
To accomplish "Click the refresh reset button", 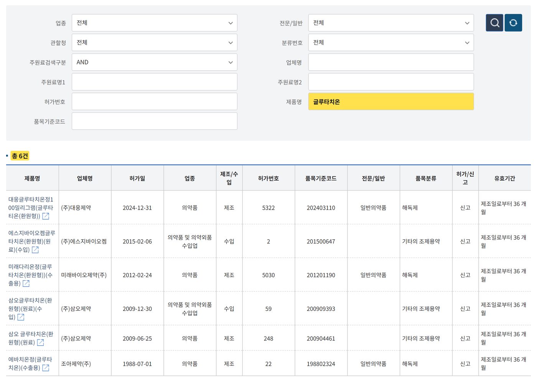I will pos(513,23).
